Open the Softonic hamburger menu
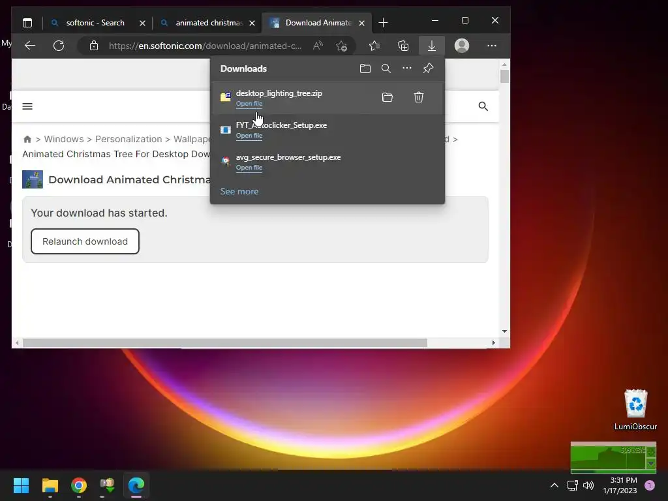The width and height of the screenshot is (668, 501). point(27,106)
